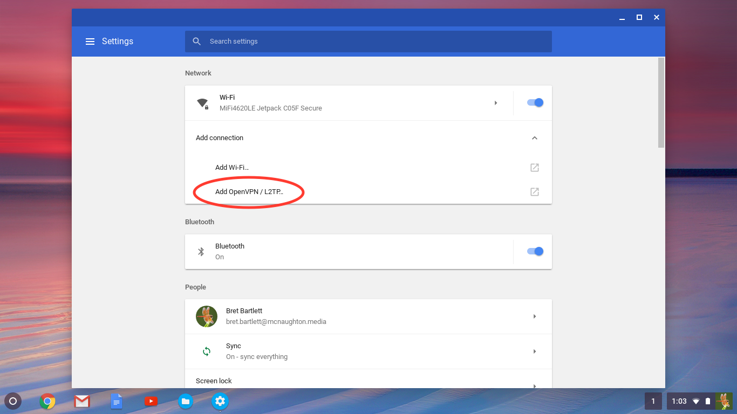The height and width of the screenshot is (414, 737).
Task: Open Google Docs from the shelf
Action: point(117,401)
